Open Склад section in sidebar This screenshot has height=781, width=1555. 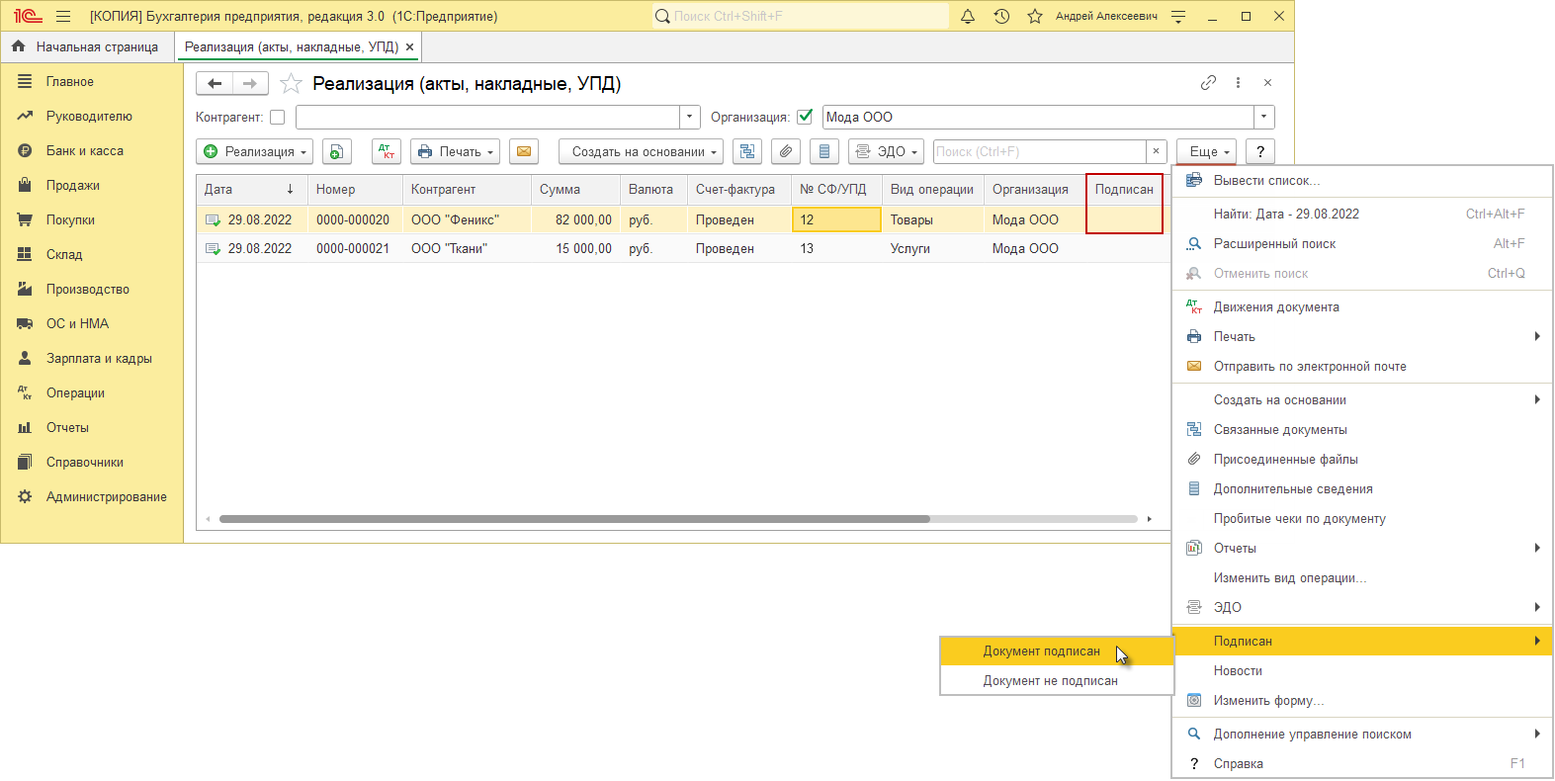click(64, 255)
